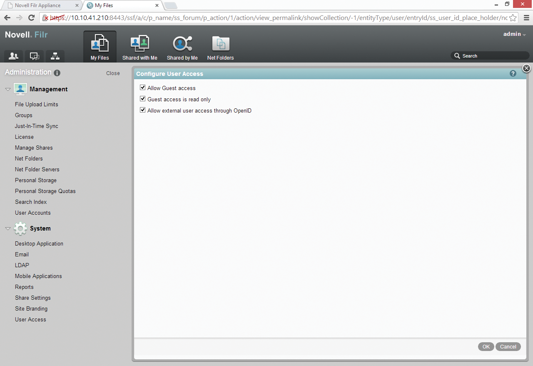Confirm settings with the OK button
Screen dimensions: 533x366
pyautogui.click(x=486, y=346)
